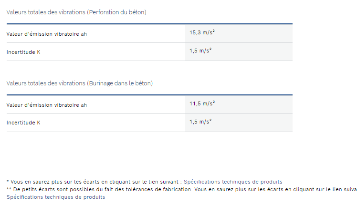The height and width of the screenshot is (216, 357).
Task: Select the 15,3 m/s² vibration value
Action: click(x=202, y=32)
